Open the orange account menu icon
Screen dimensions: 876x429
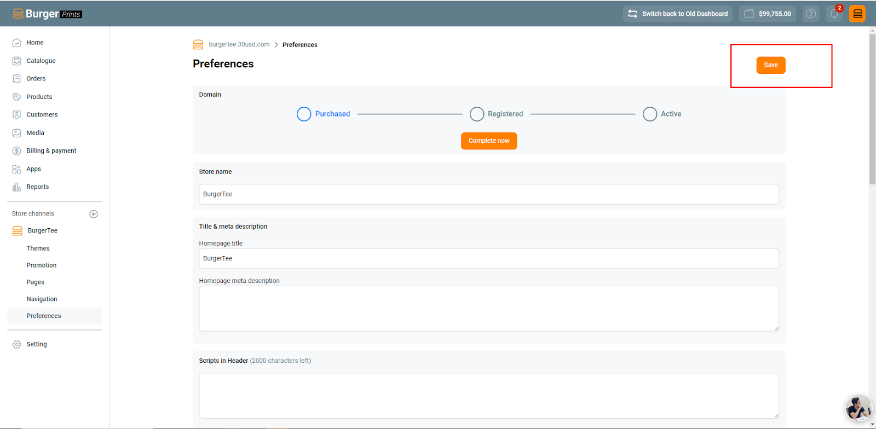[857, 14]
